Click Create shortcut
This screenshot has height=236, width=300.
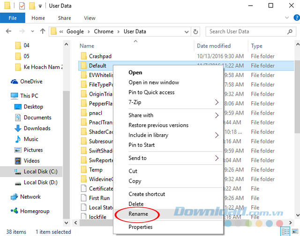[x=147, y=194]
